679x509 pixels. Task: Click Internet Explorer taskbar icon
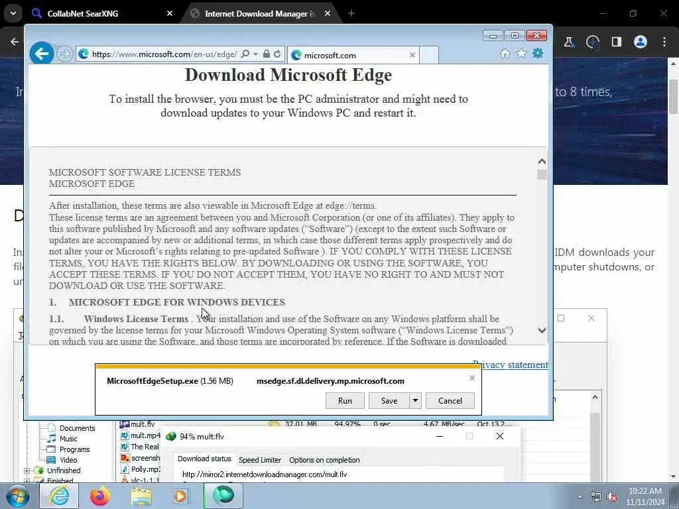point(59,496)
